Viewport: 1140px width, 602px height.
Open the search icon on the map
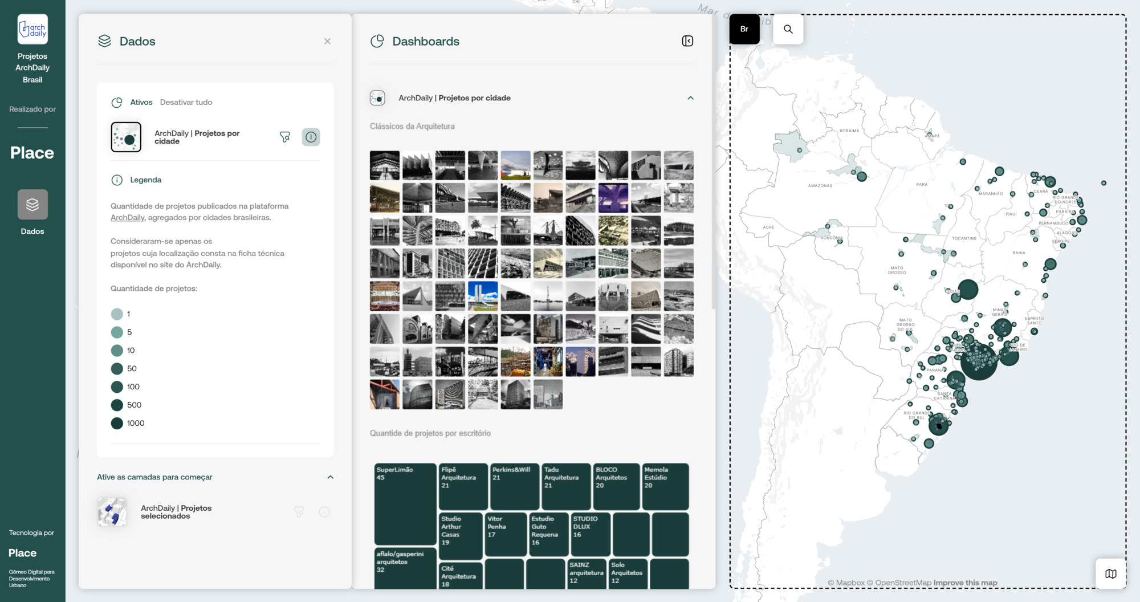click(x=788, y=29)
